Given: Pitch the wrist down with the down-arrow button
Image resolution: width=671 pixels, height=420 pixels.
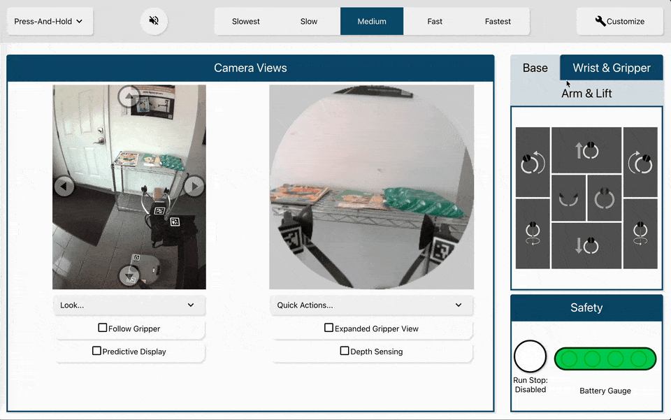Looking at the screenshot, I should click(586, 245).
